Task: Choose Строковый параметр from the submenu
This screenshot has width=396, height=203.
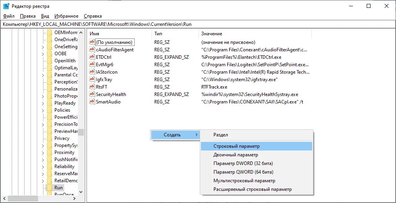Action: click(x=236, y=146)
